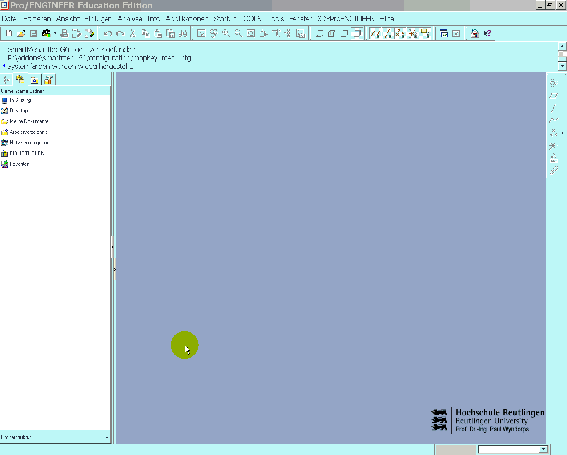Select No Hidden display mode icon
This screenshot has height=455, width=567.
click(x=344, y=33)
